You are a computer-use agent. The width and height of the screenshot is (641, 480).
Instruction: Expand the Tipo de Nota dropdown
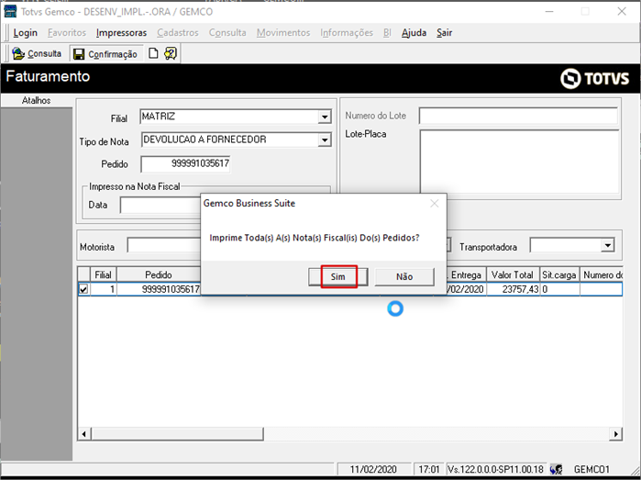tap(325, 140)
